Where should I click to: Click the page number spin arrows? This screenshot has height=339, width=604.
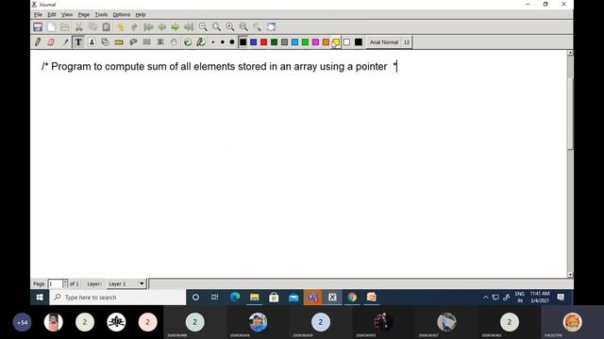pos(65,283)
